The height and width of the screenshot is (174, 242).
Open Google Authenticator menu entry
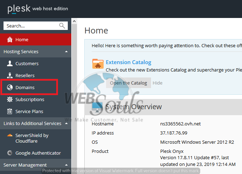click(x=36, y=153)
